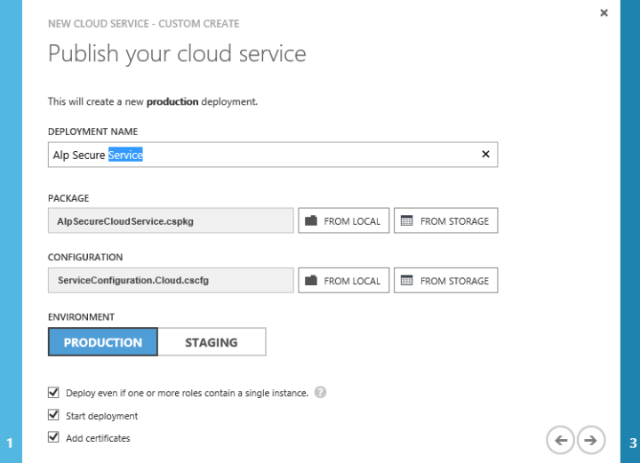This screenshot has height=463, width=640.
Task: Open the help icon beside single instance option
Action: [320, 392]
